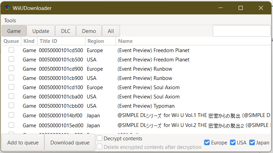
Task: Check queue box for 00050000101cb500 row
Action: [x=11, y=59]
